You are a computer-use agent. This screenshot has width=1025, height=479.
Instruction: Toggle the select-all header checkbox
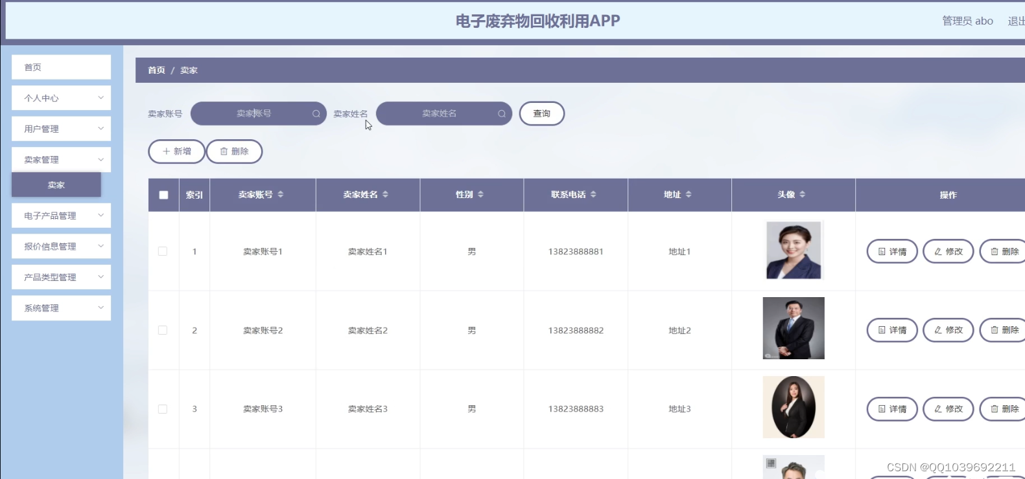coord(163,195)
